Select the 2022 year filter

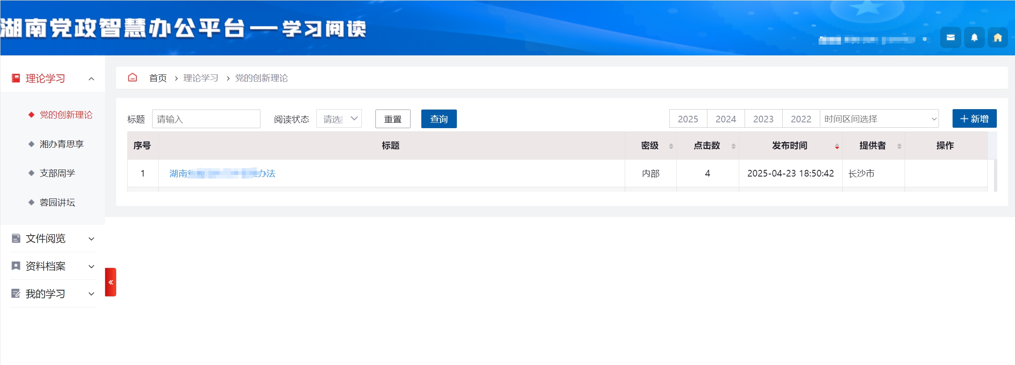[801, 119]
